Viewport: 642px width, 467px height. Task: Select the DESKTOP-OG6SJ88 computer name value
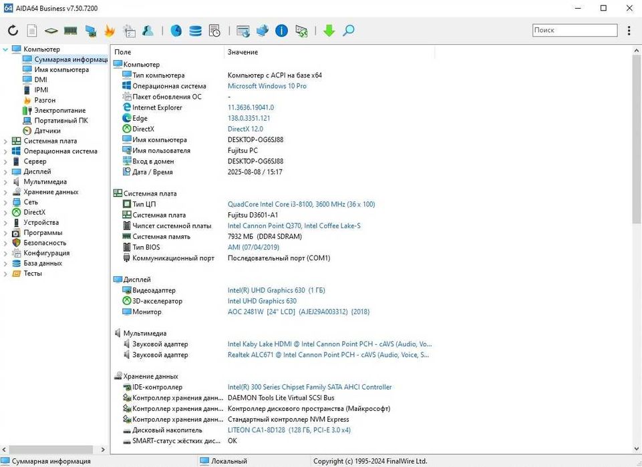click(x=255, y=140)
